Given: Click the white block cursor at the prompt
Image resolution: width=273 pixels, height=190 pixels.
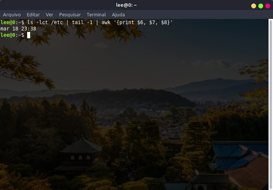Looking at the screenshot, I should (x=29, y=35).
